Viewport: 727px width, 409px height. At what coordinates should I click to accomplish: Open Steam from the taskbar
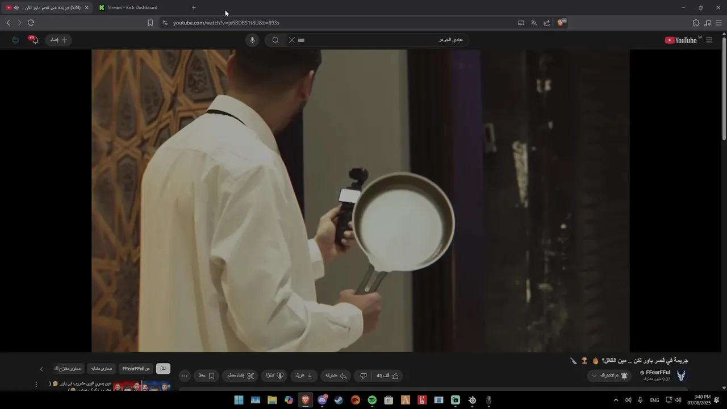[x=339, y=400]
